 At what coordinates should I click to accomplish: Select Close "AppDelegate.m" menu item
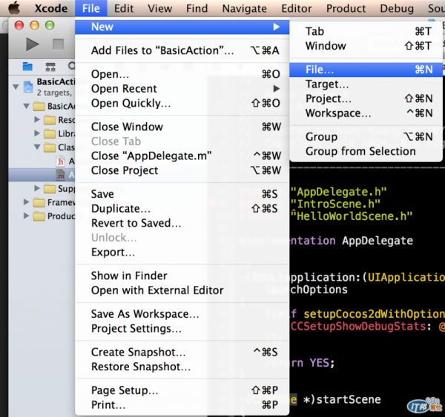tap(182, 156)
